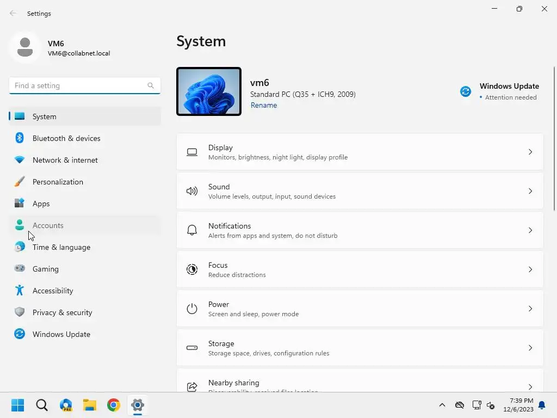Click the Network wifi icon in sidebar
The width and height of the screenshot is (557, 418).
[x=20, y=159]
